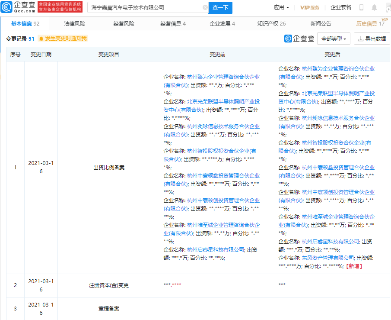Open 杭州中寰领鑫投资管理合伙企业 in 变更后 column

point(327,171)
